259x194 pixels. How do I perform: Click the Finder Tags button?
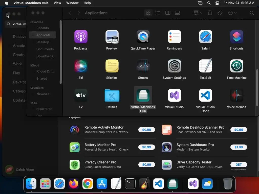(220, 13)
